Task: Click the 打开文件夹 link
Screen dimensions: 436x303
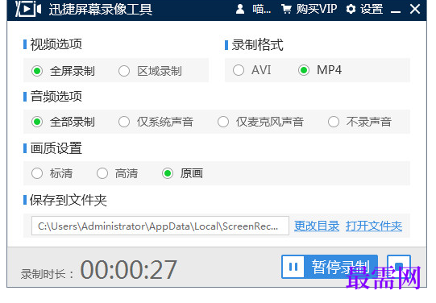Action: [x=374, y=226]
